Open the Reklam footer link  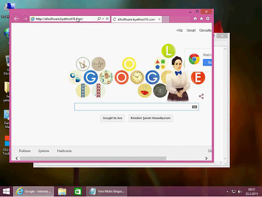pos(25,151)
